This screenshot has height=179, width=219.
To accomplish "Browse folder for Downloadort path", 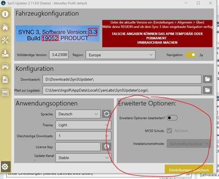I will [207, 79].
